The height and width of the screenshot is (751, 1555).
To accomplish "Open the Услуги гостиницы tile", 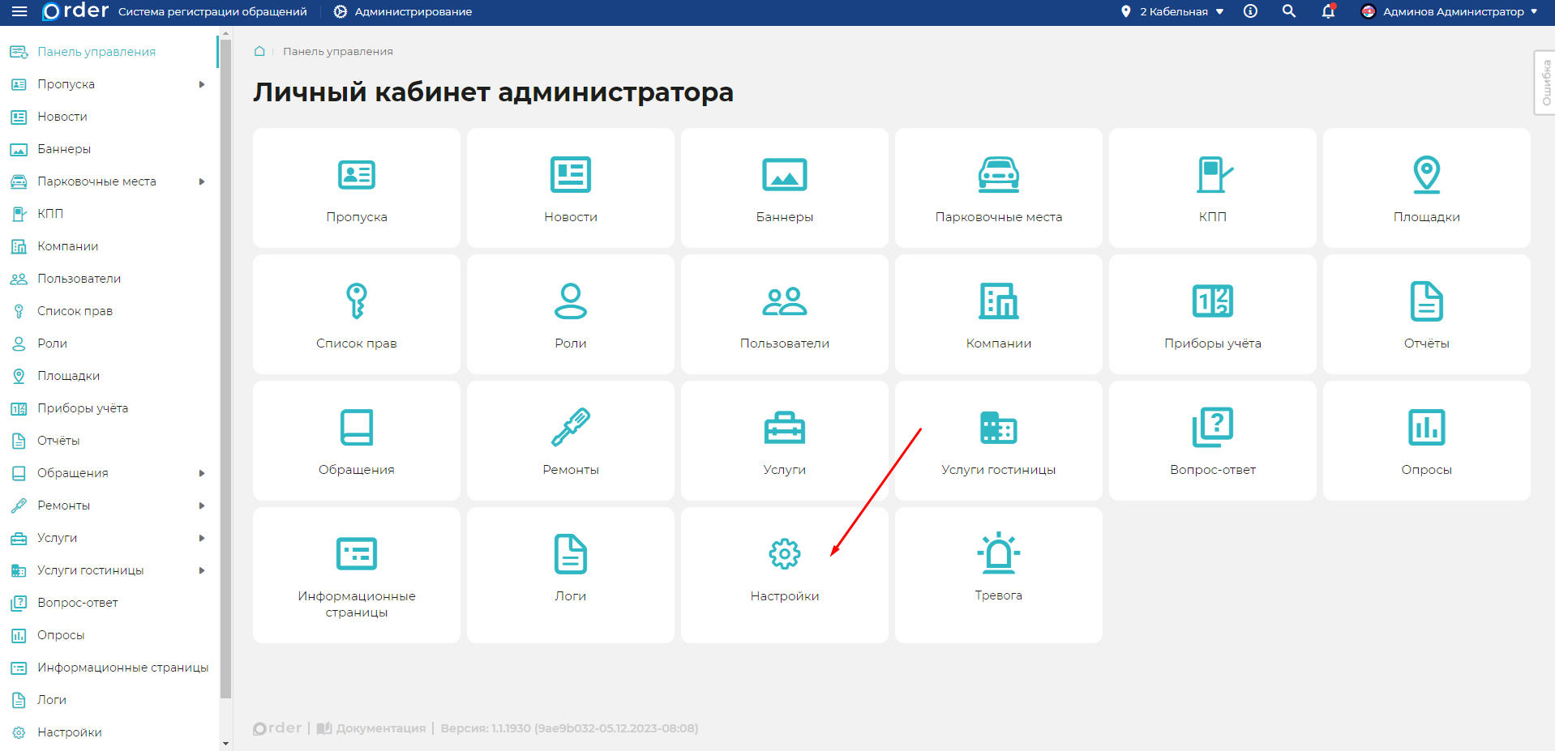I will coord(998,441).
